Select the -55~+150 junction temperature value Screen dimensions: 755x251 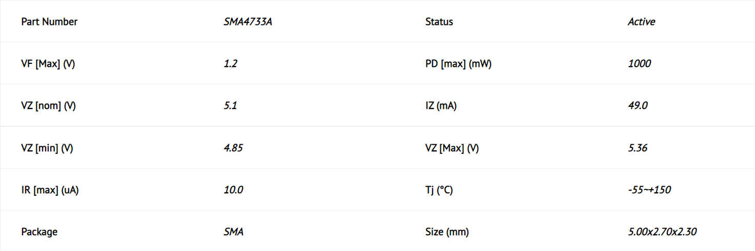coord(649,190)
